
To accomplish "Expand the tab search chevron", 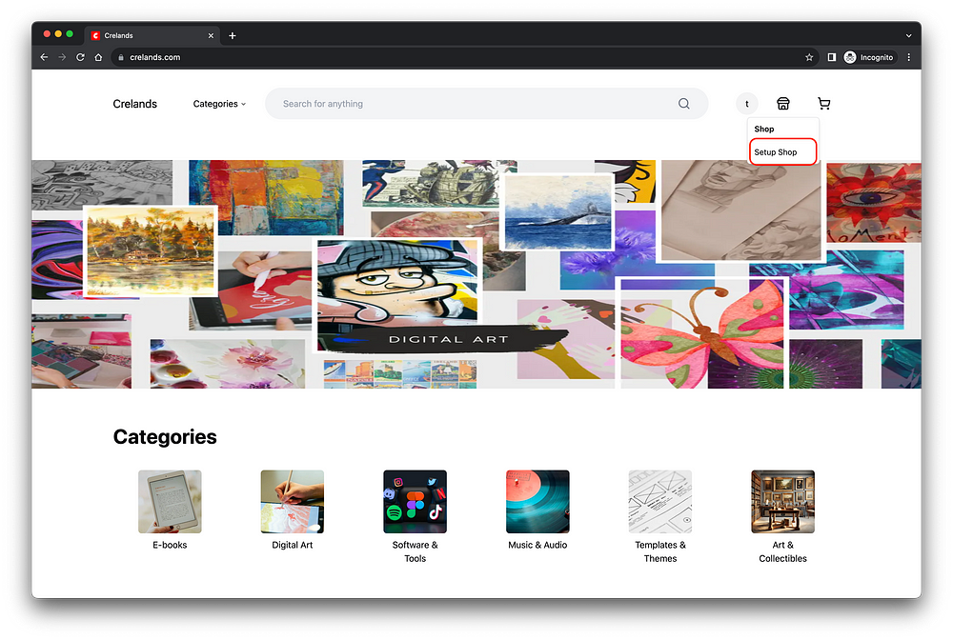I will click(908, 36).
